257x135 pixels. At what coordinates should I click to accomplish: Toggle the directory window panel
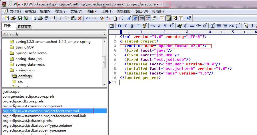pos(162,18)
